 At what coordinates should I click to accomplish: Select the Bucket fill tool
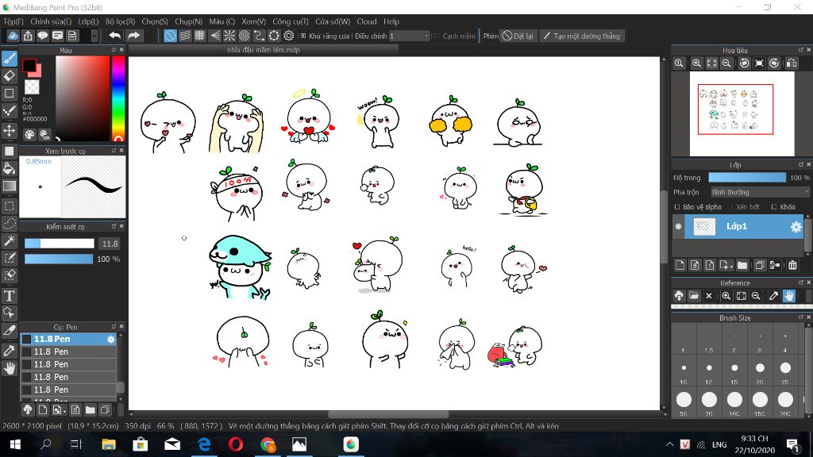click(10, 168)
